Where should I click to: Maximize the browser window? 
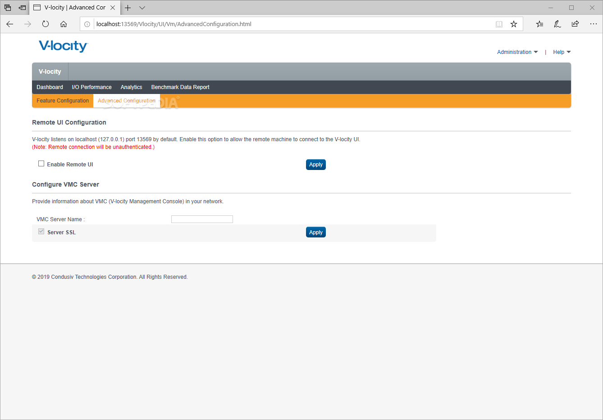(x=571, y=8)
